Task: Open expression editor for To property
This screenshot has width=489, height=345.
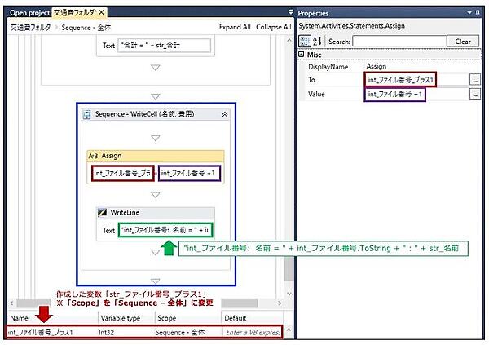Action: click(475, 80)
